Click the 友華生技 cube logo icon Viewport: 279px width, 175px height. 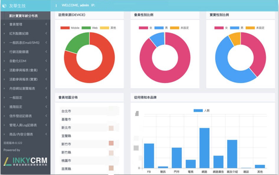pyautogui.click(x=4, y=6)
